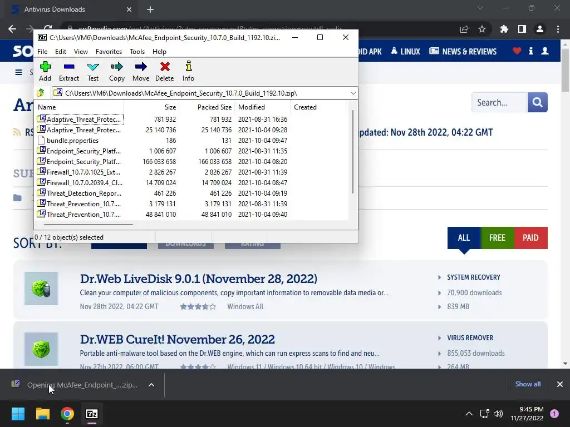The height and width of the screenshot is (427, 570).
Task: Select the 48 841 010 byte Threat_Prevention archive
Action: pyautogui.click(x=80, y=214)
